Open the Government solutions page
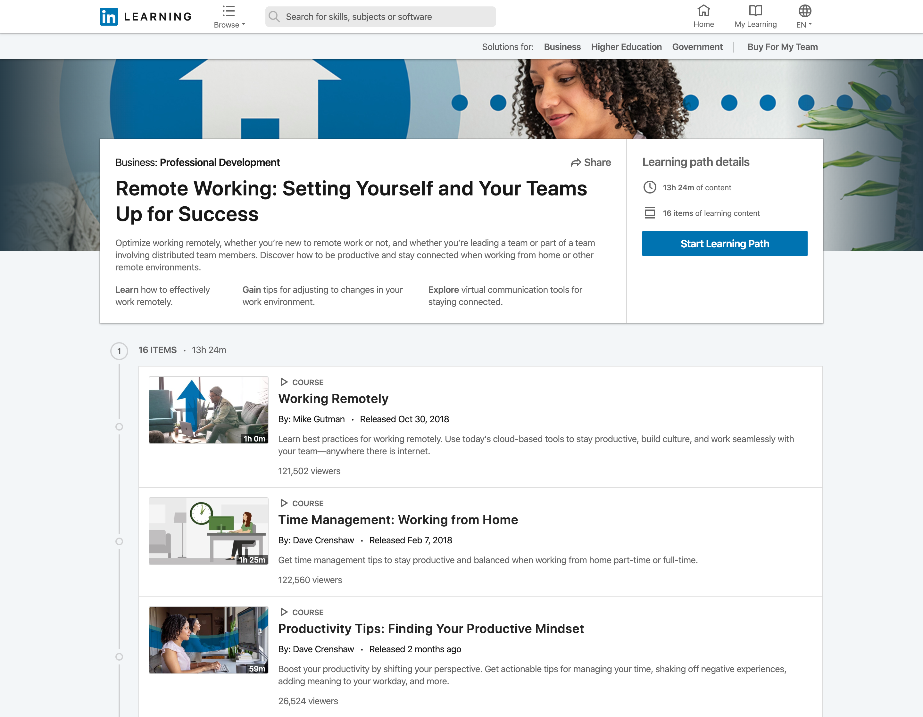The width and height of the screenshot is (923, 717). pos(697,47)
